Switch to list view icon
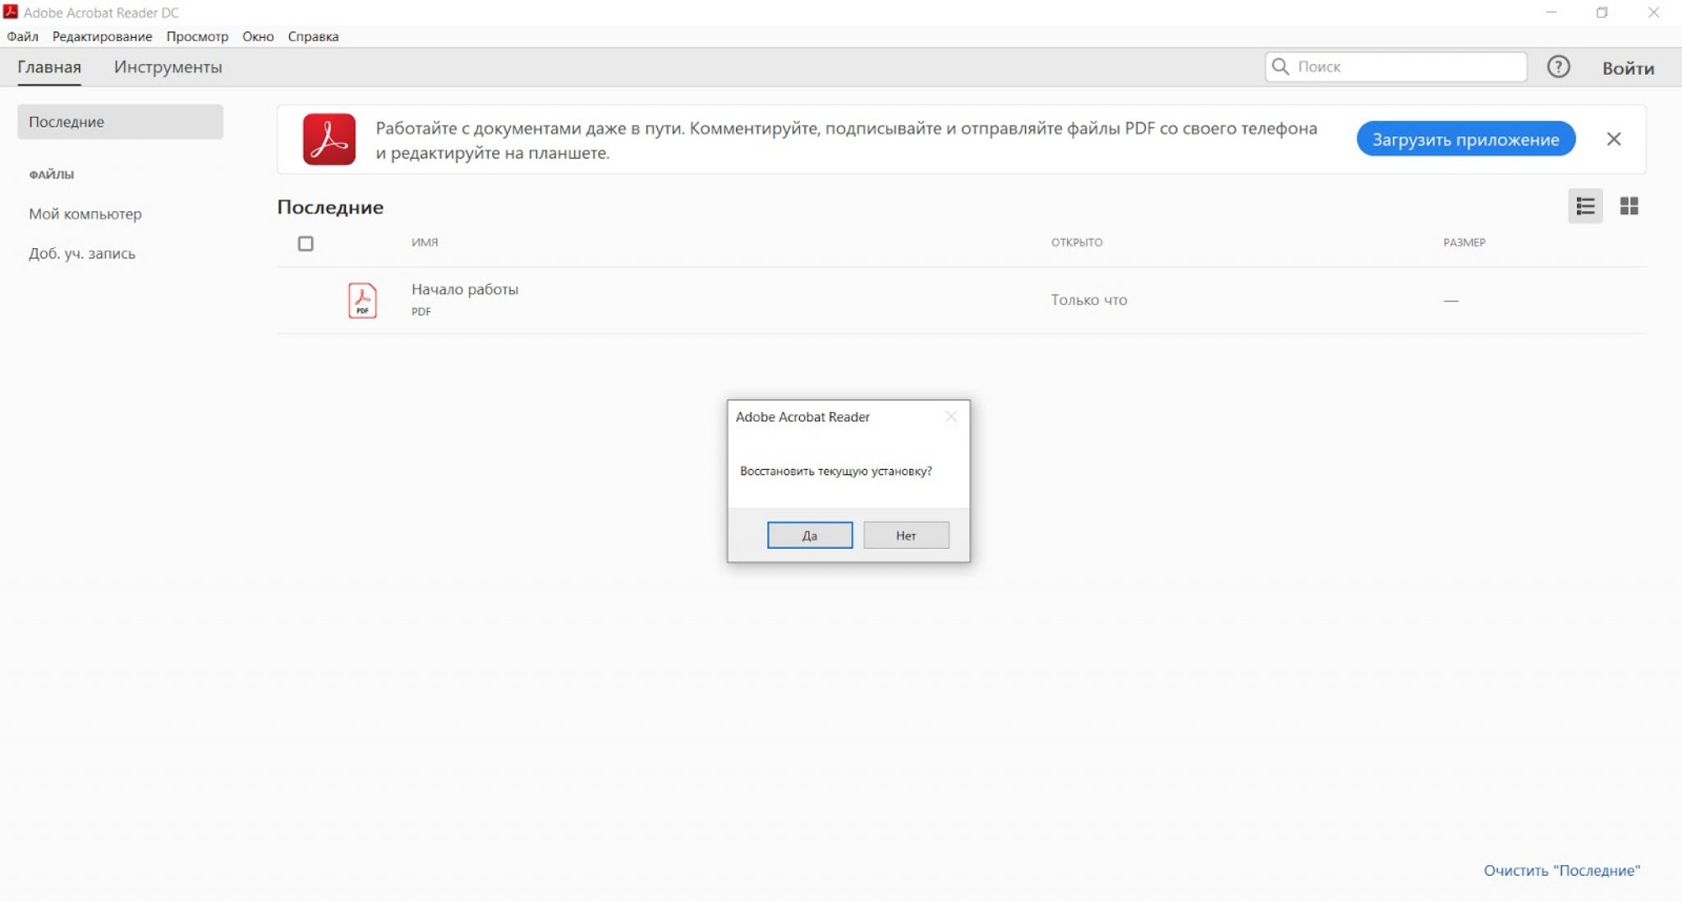Screen dimensions: 1682x902 click(x=1585, y=206)
